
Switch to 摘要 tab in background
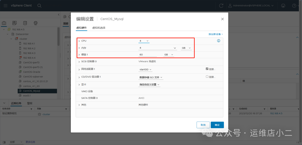tap(66, 24)
